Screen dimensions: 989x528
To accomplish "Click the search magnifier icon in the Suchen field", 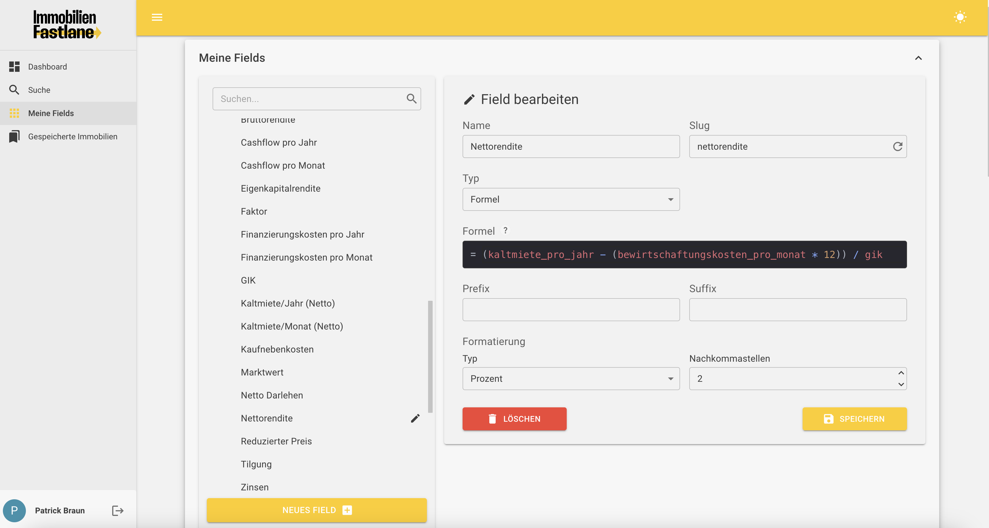I will (412, 99).
